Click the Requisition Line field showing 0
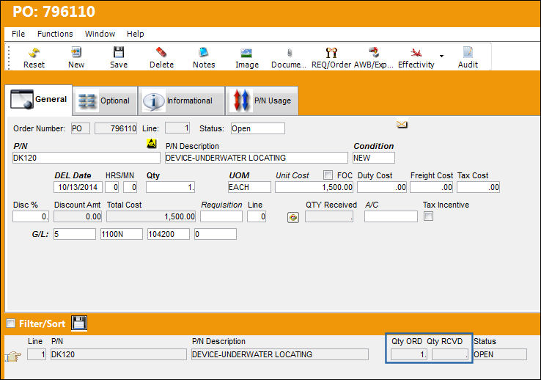The height and width of the screenshot is (380, 541). point(257,216)
